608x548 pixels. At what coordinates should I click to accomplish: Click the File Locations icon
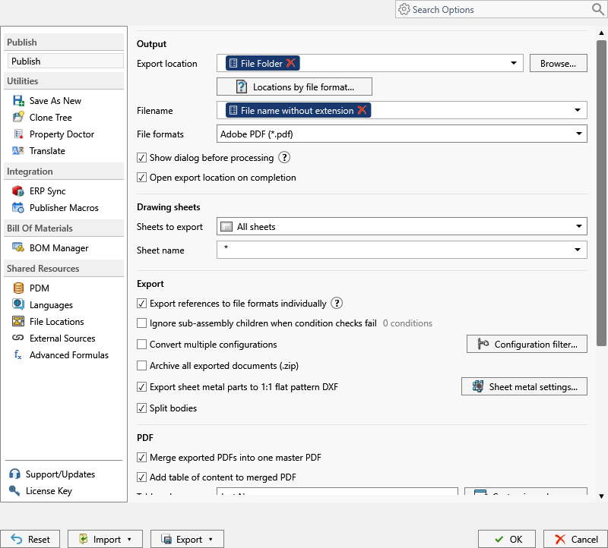click(x=18, y=322)
